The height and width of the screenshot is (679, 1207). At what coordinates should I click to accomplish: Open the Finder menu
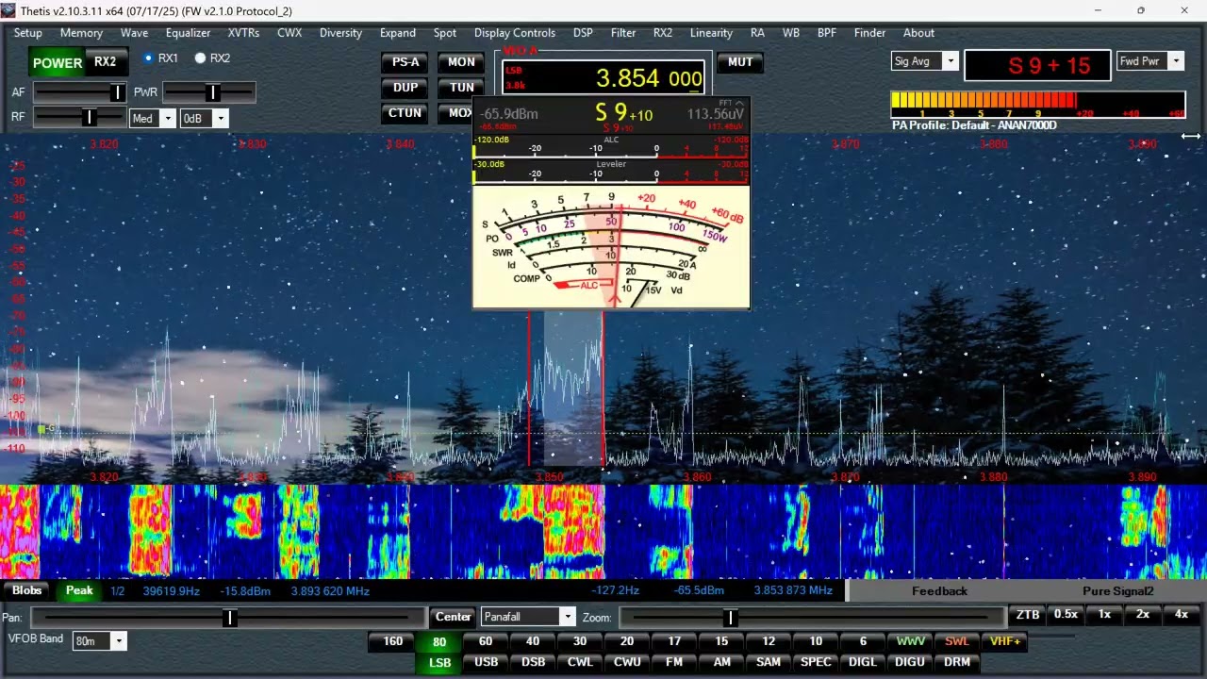(x=869, y=33)
